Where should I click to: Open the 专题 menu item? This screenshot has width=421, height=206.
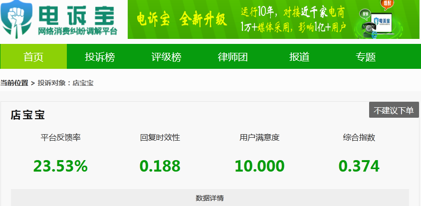click(x=366, y=57)
